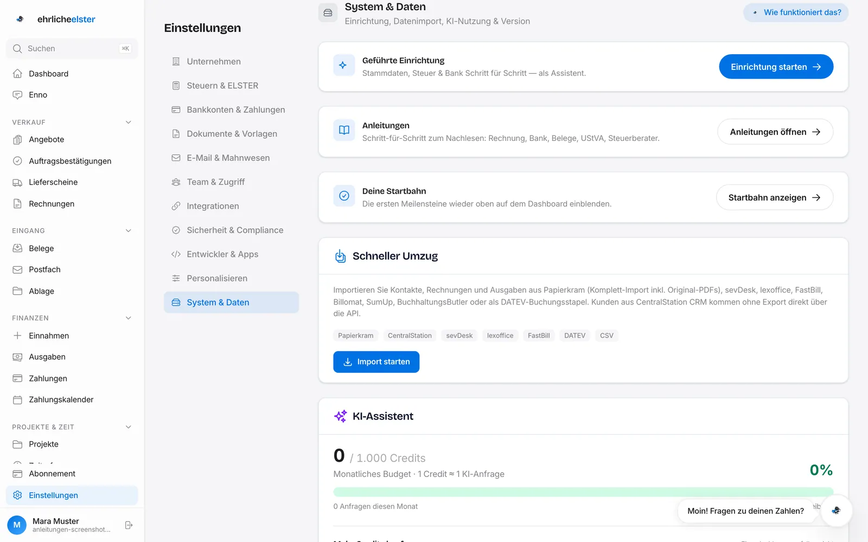Click the Schneller Umzug import icon
Screen dimensions: 868x542
coord(340,256)
